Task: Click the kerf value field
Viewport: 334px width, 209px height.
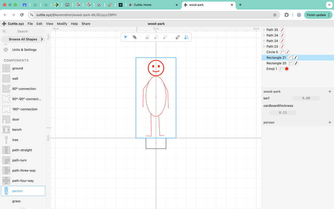Action: 306,98
